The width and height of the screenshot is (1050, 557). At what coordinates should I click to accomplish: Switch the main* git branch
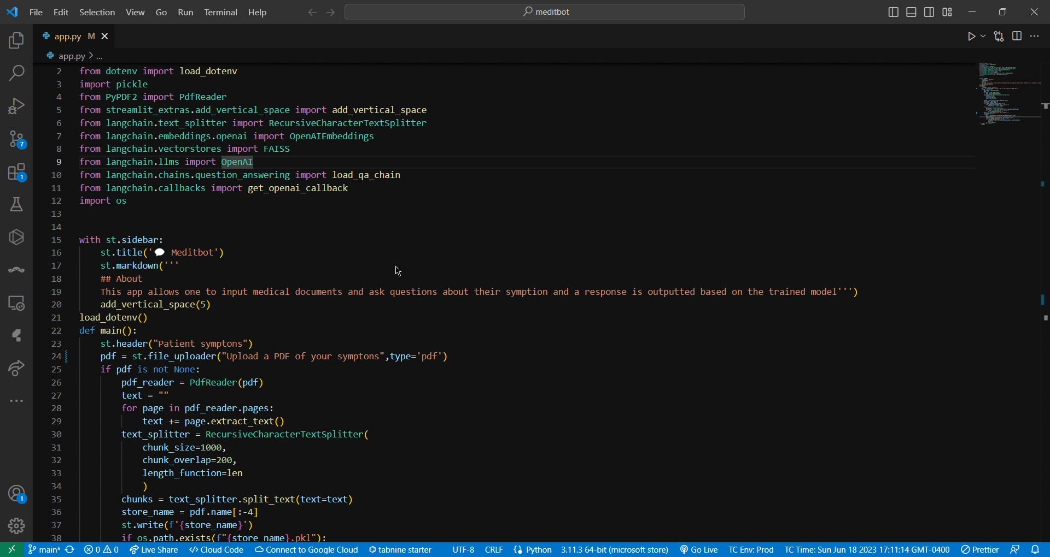(x=44, y=550)
